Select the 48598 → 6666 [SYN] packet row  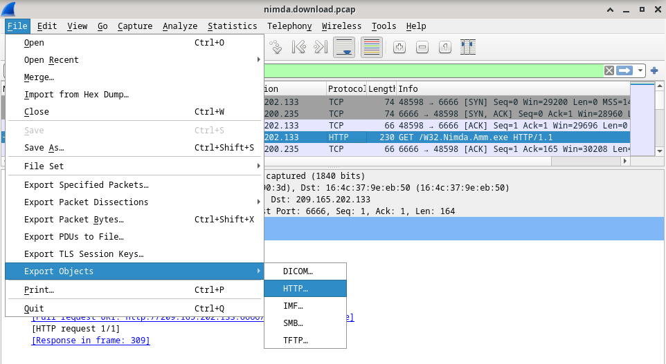(x=447, y=102)
